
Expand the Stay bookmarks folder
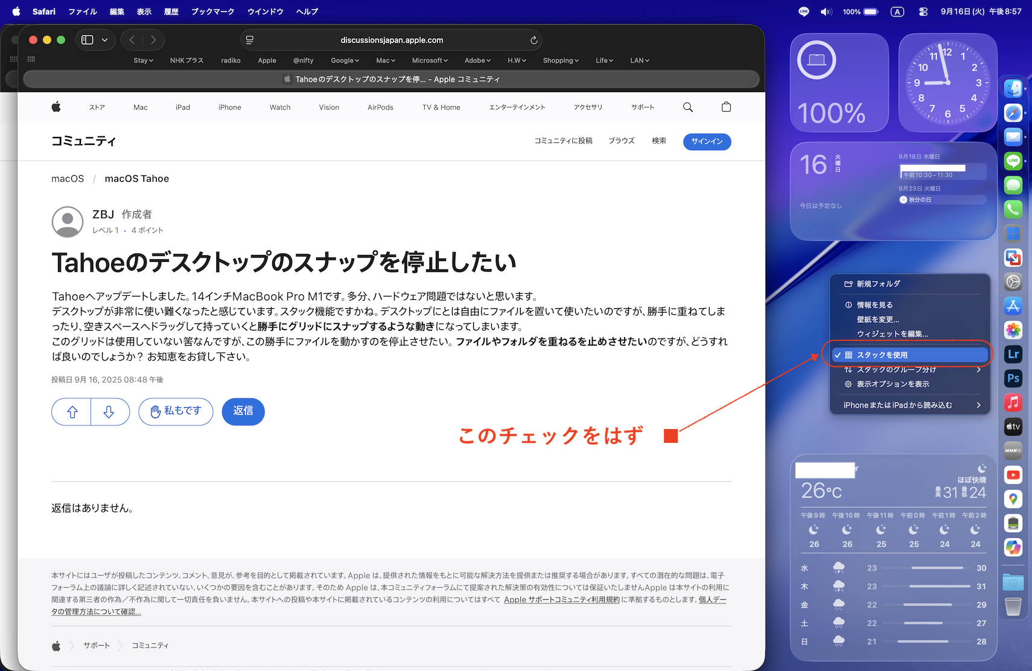[x=144, y=60]
